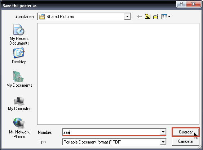This screenshot has height=150, width=203.
Task: Expand the Guardar en location dropdown
Action: click(127, 17)
